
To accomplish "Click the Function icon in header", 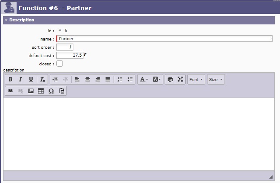I will [x=9, y=8].
